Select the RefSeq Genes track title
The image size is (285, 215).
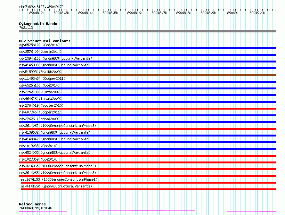click(x=32, y=204)
